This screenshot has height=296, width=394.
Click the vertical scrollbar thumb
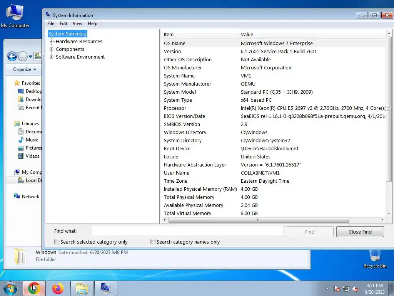[389, 109]
